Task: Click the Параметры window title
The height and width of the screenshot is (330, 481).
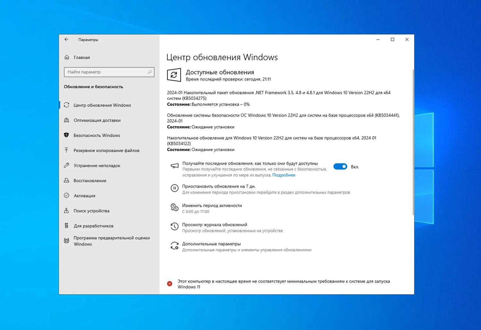Action: (x=88, y=40)
